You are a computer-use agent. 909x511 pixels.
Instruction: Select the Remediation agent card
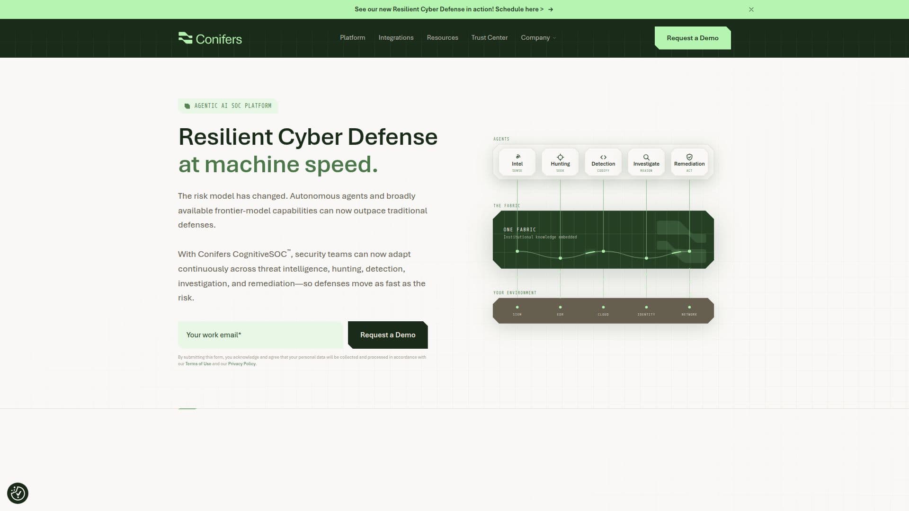point(689,162)
